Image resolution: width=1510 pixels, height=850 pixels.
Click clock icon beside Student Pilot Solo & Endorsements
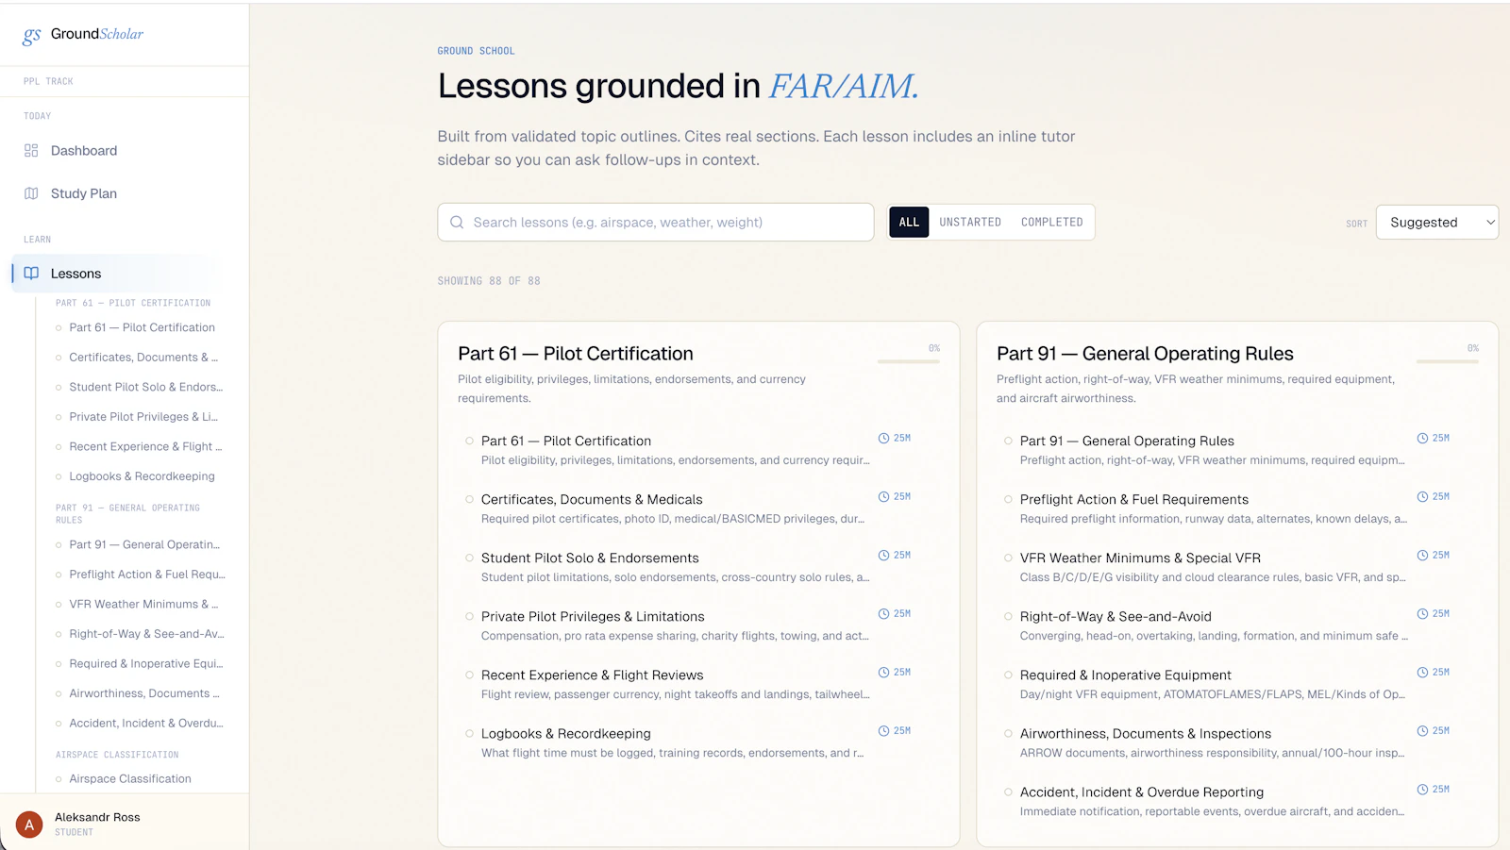pos(884,556)
